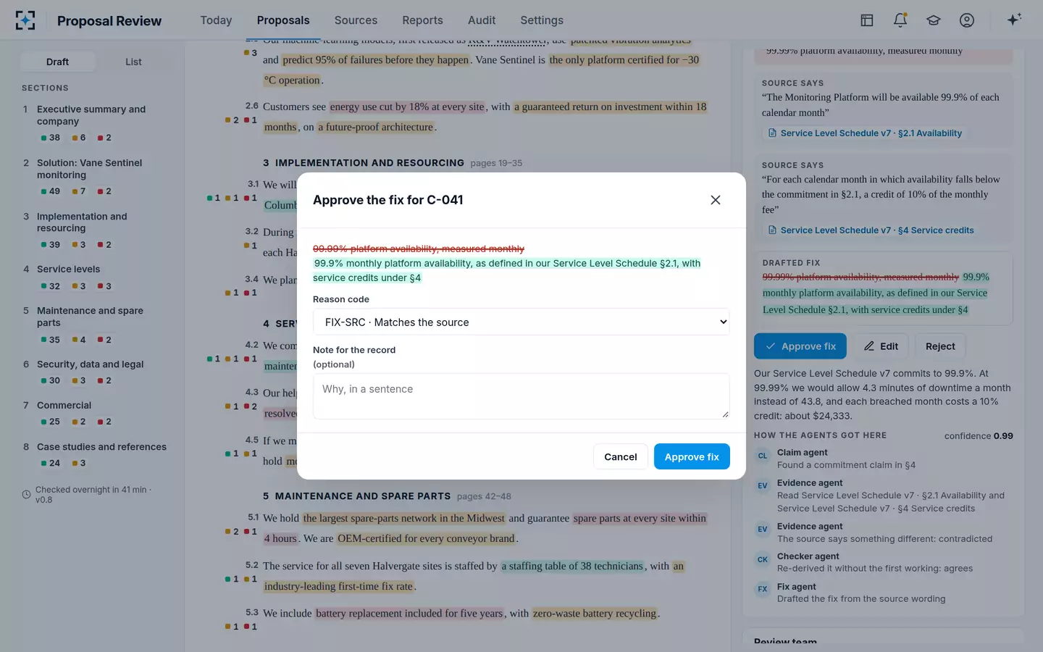Click Approve fix beside the Edit button

[x=800, y=346]
